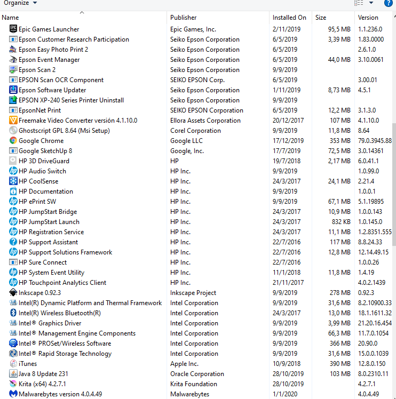The height and width of the screenshot is (399, 396).
Task: Open the view options dropdown arrow
Action: [x=371, y=3]
